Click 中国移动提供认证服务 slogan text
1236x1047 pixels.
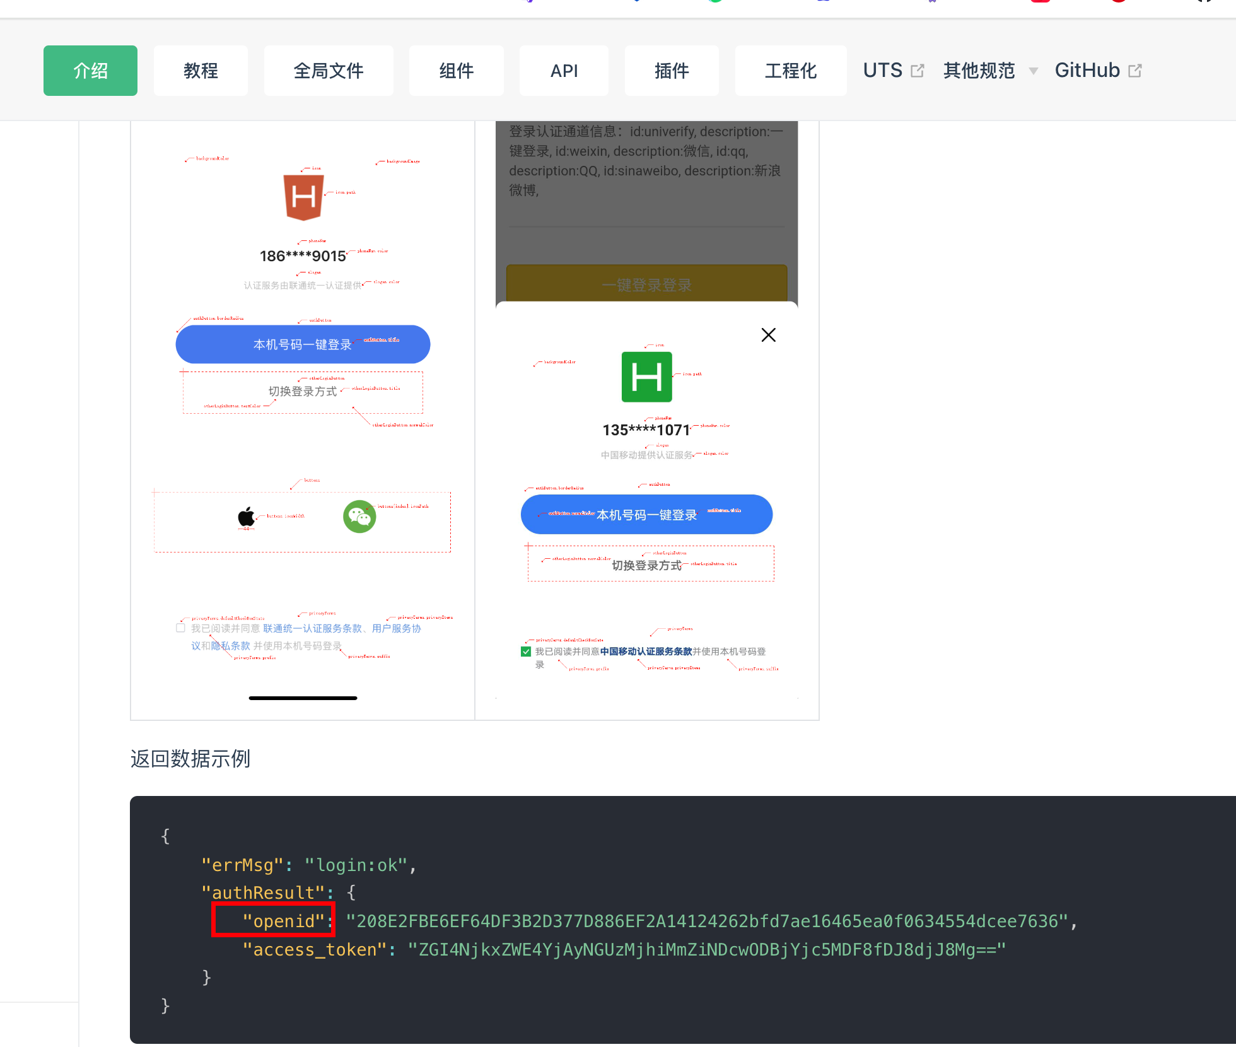[646, 455]
